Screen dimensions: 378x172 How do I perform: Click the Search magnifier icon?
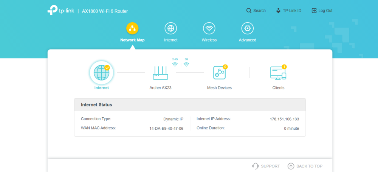click(x=249, y=11)
